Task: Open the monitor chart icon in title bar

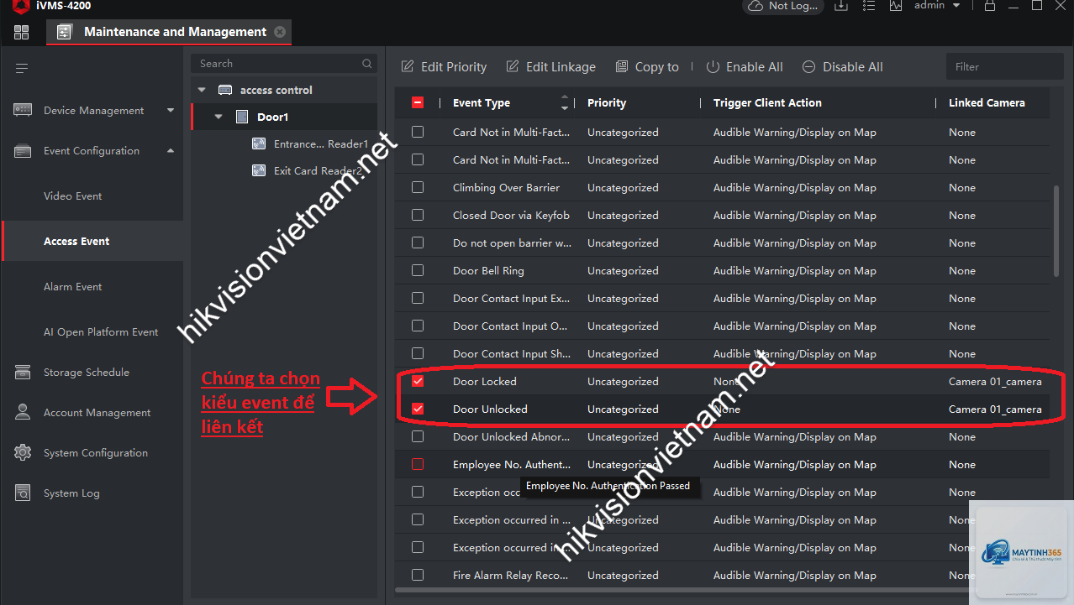Action: pos(896,5)
